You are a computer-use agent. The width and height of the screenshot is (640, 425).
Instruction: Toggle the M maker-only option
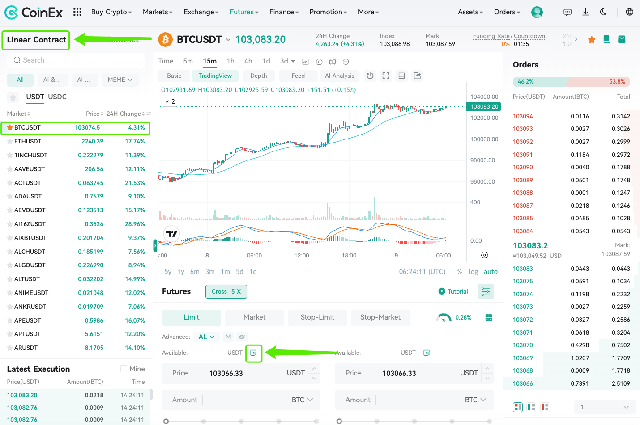[228, 337]
